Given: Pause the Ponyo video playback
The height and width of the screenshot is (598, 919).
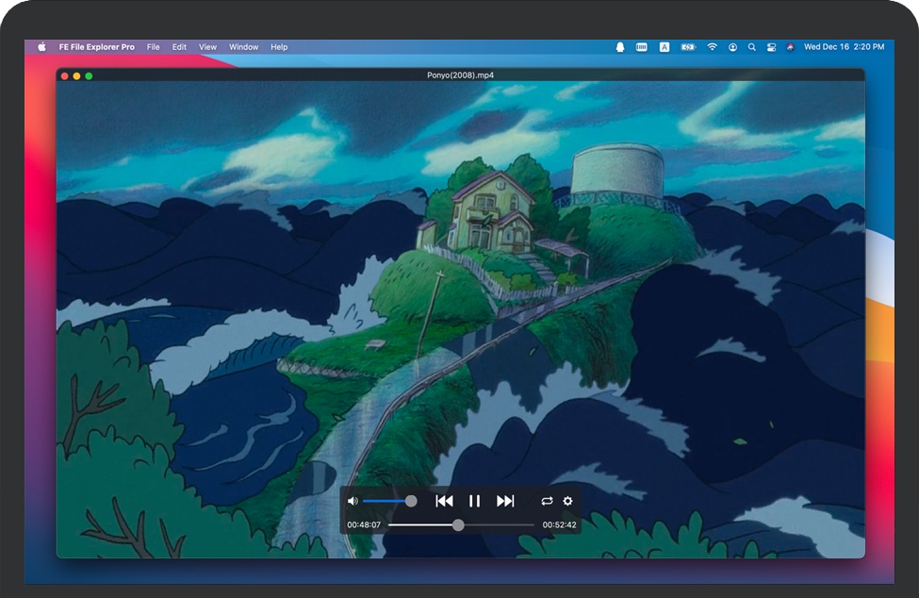Looking at the screenshot, I should pyautogui.click(x=475, y=501).
